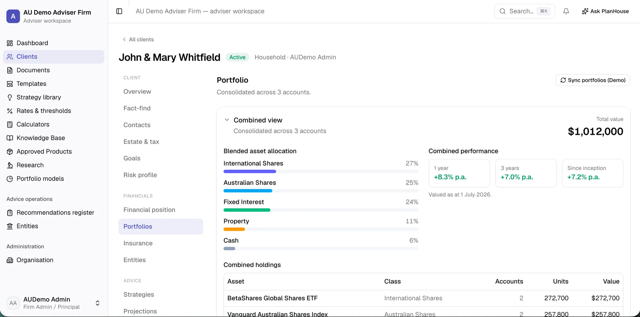Image resolution: width=640 pixels, height=317 pixels.
Task: Open Estate & tax section
Action: 161,142
